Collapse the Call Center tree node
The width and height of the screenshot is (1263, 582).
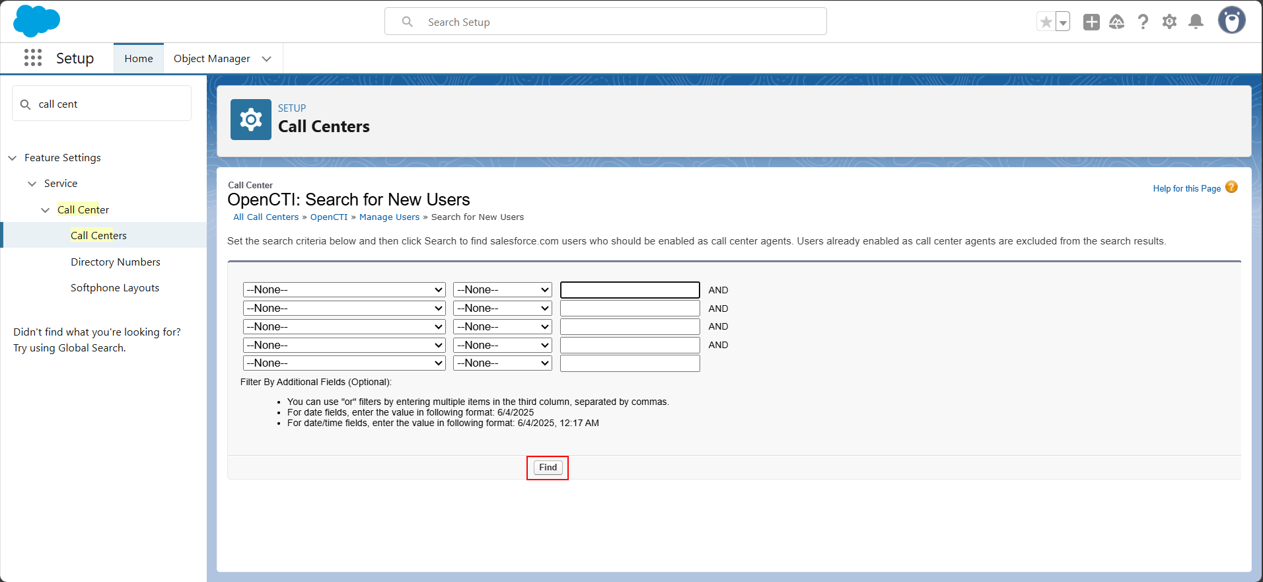coord(45,210)
